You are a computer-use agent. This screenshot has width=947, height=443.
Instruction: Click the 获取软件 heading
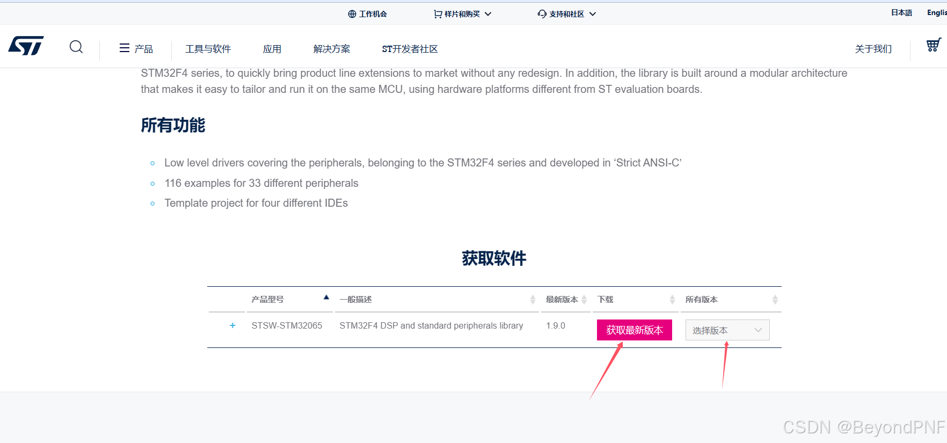[x=494, y=258]
